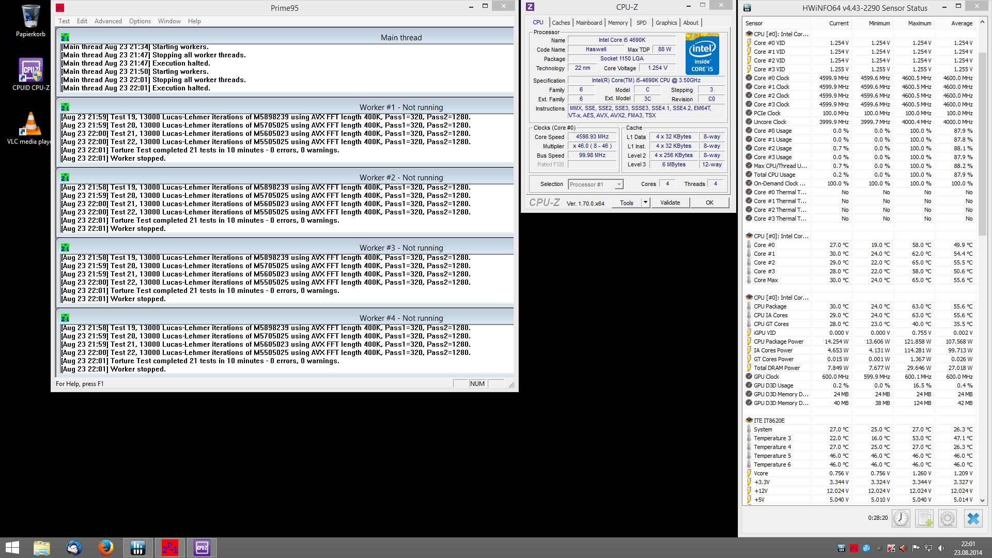Click the Firefox taskbar icon
This screenshot has height=558, width=992.
coord(106,548)
